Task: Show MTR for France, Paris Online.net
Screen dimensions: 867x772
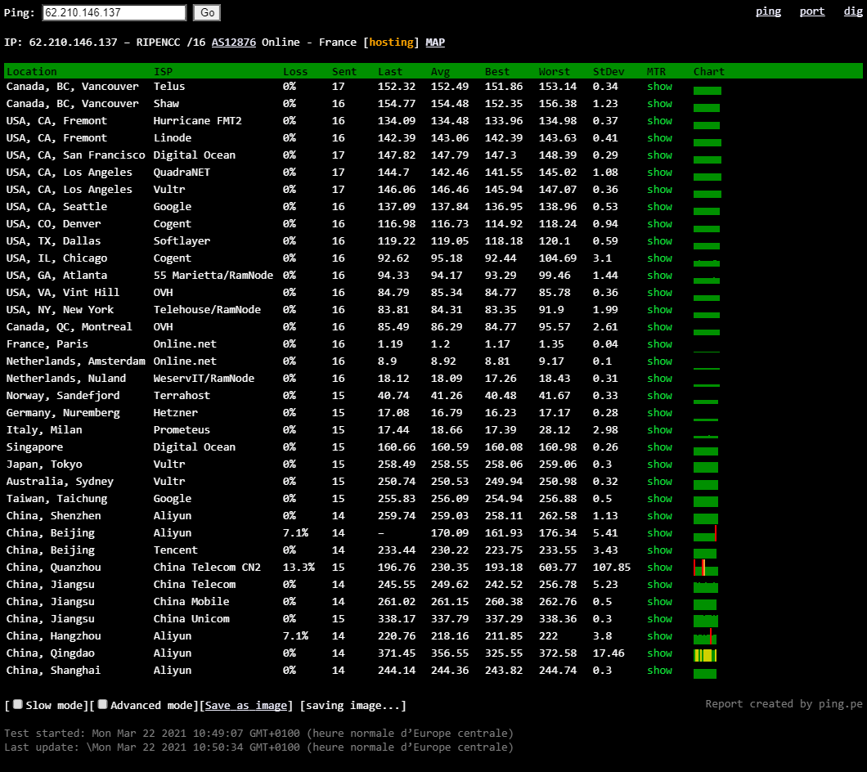Action: click(x=659, y=344)
